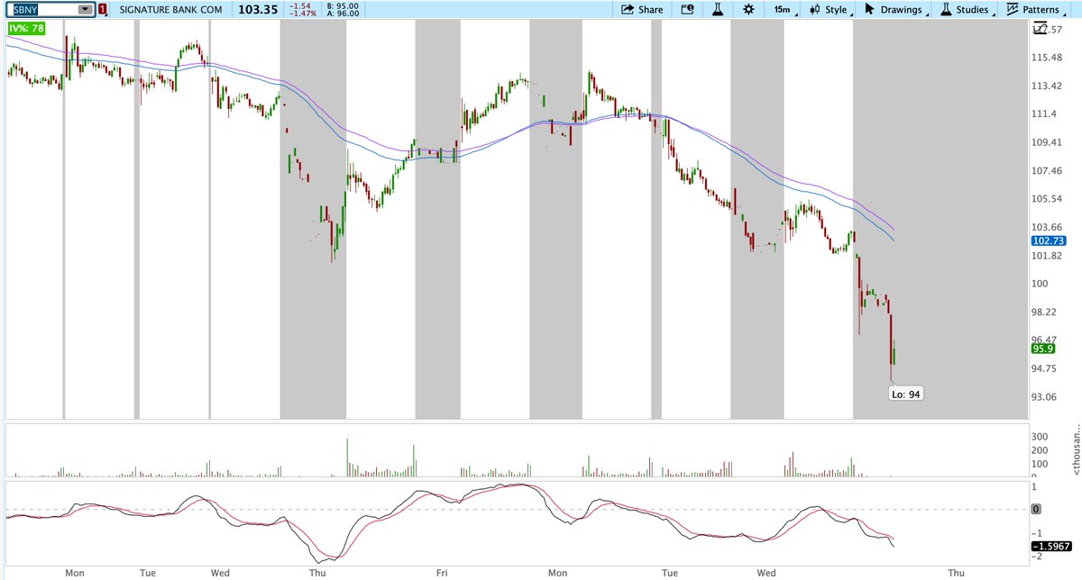Viewport: 1082px width, 580px height.
Task: Click the 115.48 price axis label
Action: coord(1047,58)
